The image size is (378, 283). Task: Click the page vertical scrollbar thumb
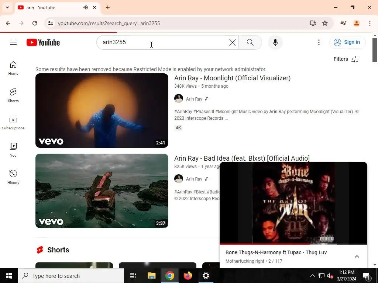pos(375,50)
